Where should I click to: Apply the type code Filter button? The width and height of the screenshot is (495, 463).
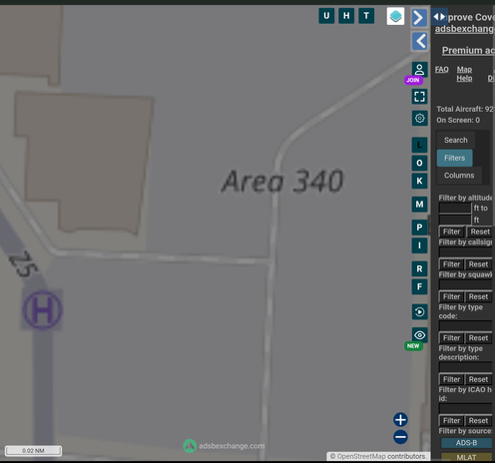tap(451, 338)
